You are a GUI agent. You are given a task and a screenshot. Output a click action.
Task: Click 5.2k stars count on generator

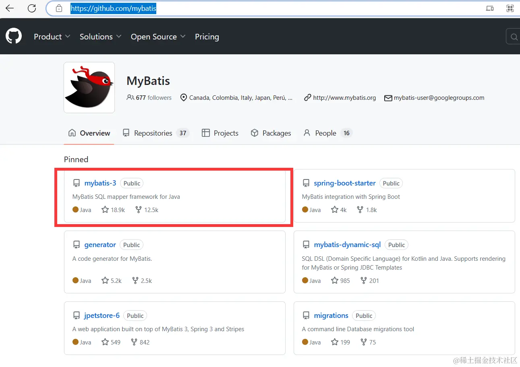[116, 280]
